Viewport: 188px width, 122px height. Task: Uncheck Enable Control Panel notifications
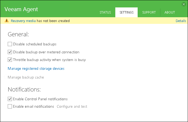coord(10,99)
